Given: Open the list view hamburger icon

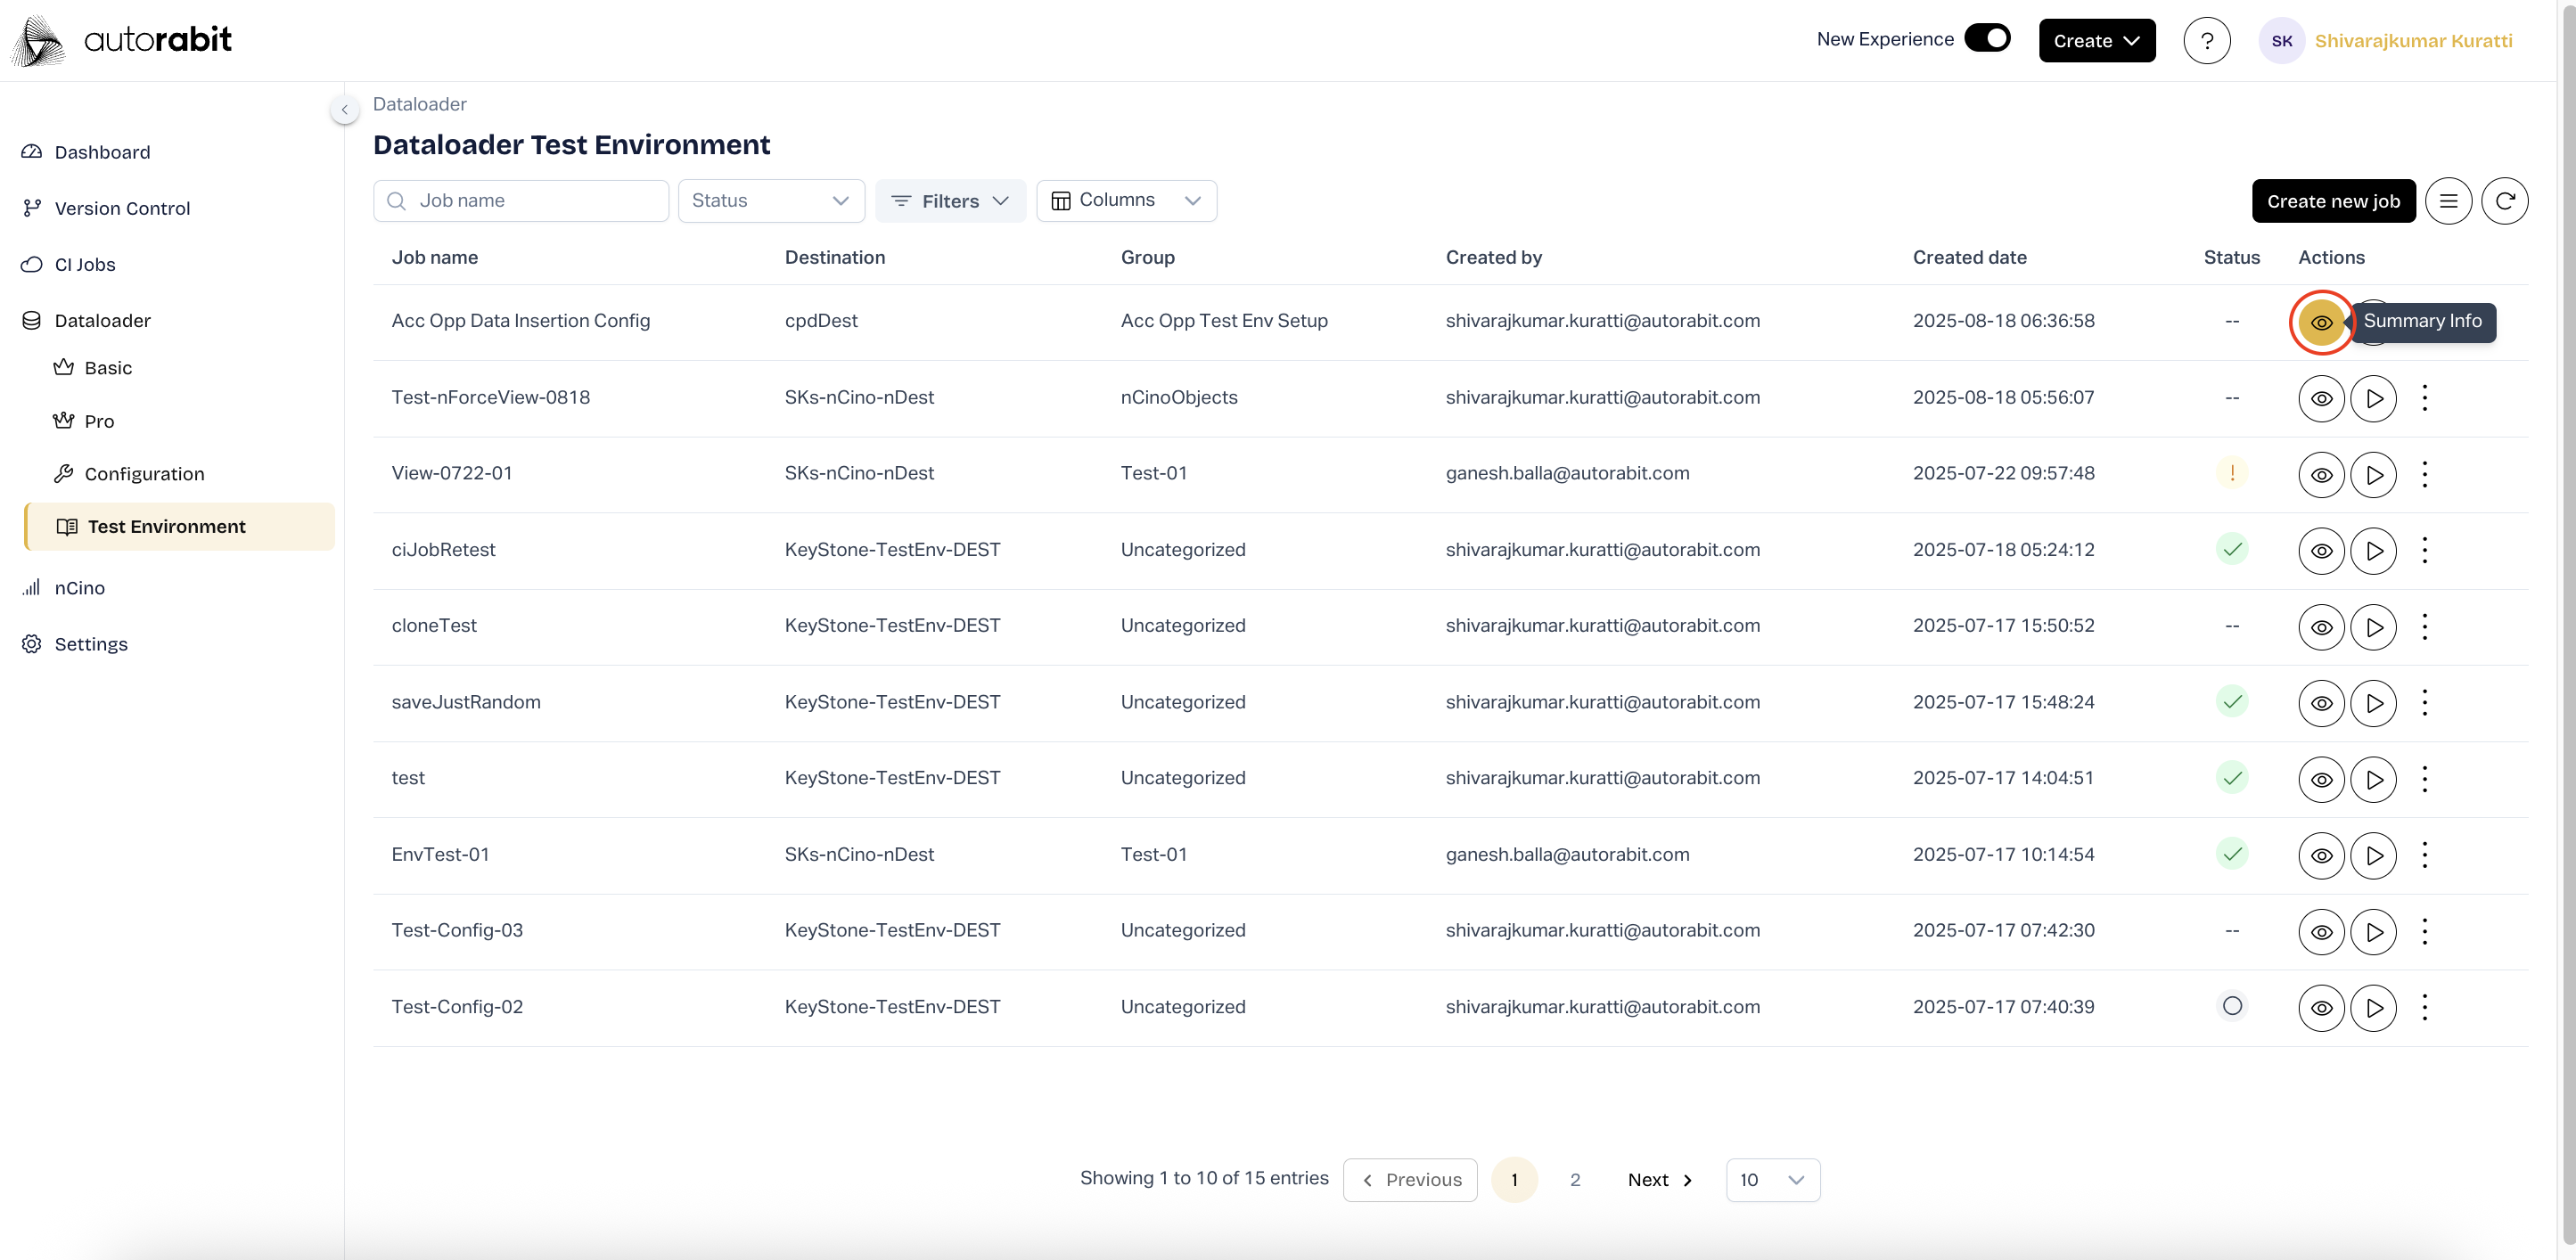Looking at the screenshot, I should [2447, 201].
